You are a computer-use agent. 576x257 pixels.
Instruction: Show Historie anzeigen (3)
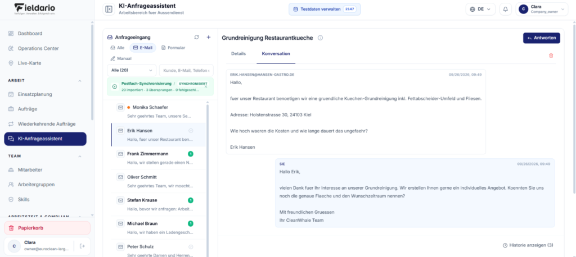click(528, 245)
